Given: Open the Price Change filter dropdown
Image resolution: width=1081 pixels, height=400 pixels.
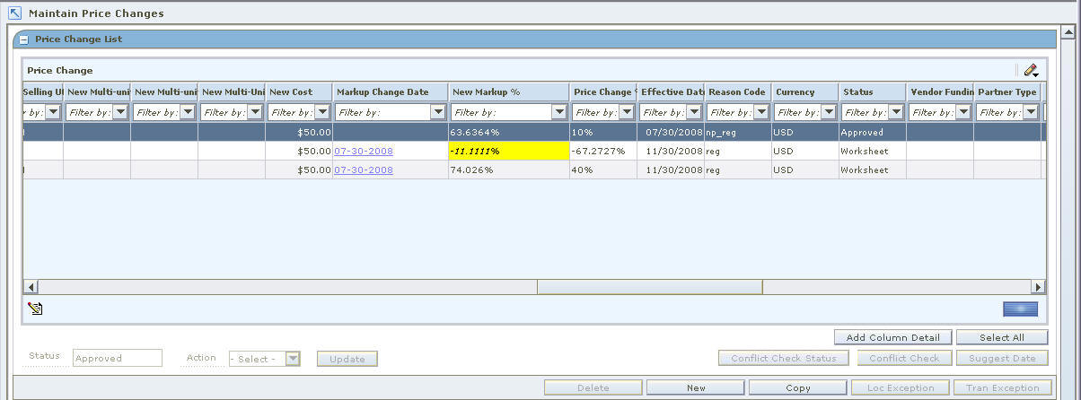Looking at the screenshot, I should tap(627, 112).
